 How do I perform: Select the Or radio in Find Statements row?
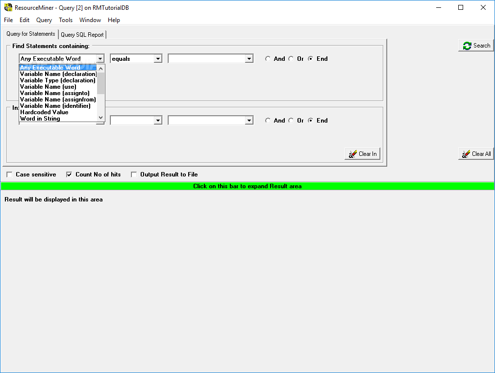click(x=291, y=59)
